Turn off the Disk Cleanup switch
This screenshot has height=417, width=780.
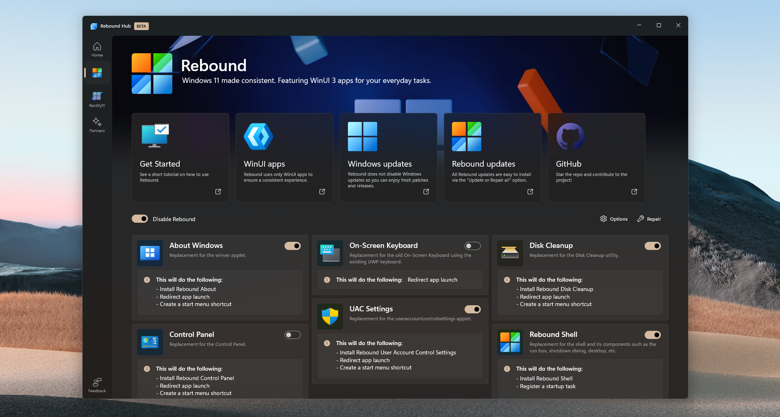pyautogui.click(x=653, y=246)
